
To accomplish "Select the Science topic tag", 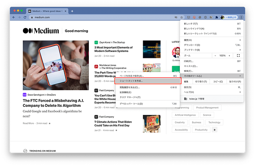I will coord(207,115).
